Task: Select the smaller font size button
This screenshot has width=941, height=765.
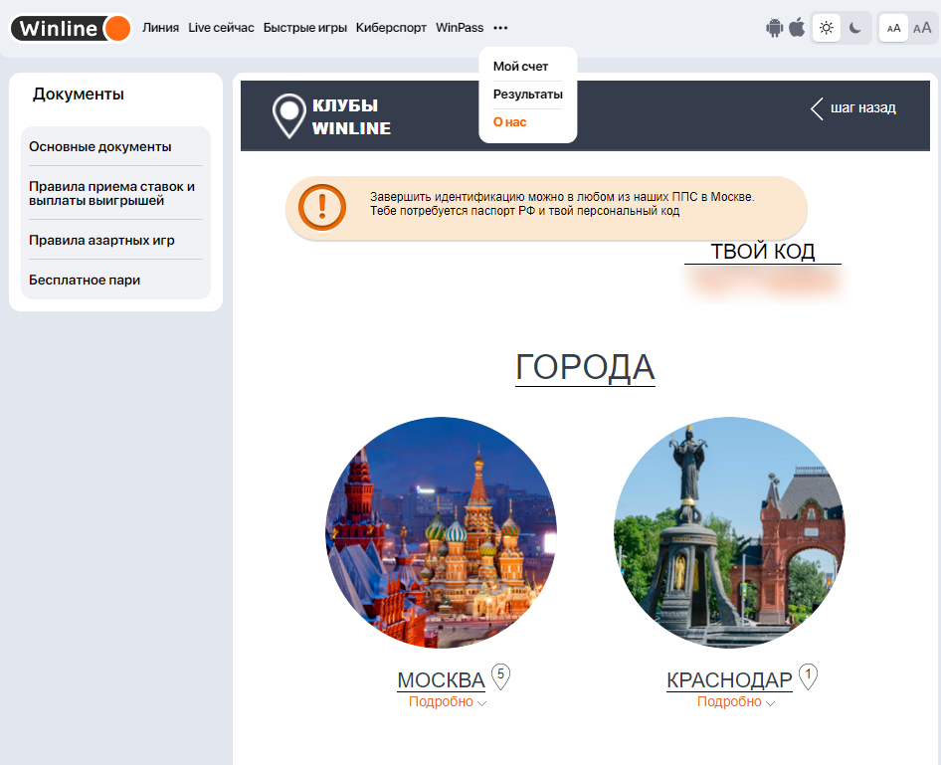Action: click(893, 28)
